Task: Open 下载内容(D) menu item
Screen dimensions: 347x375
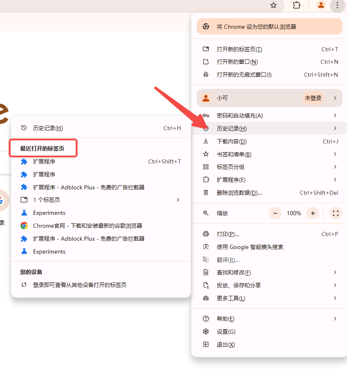Action: click(x=269, y=141)
